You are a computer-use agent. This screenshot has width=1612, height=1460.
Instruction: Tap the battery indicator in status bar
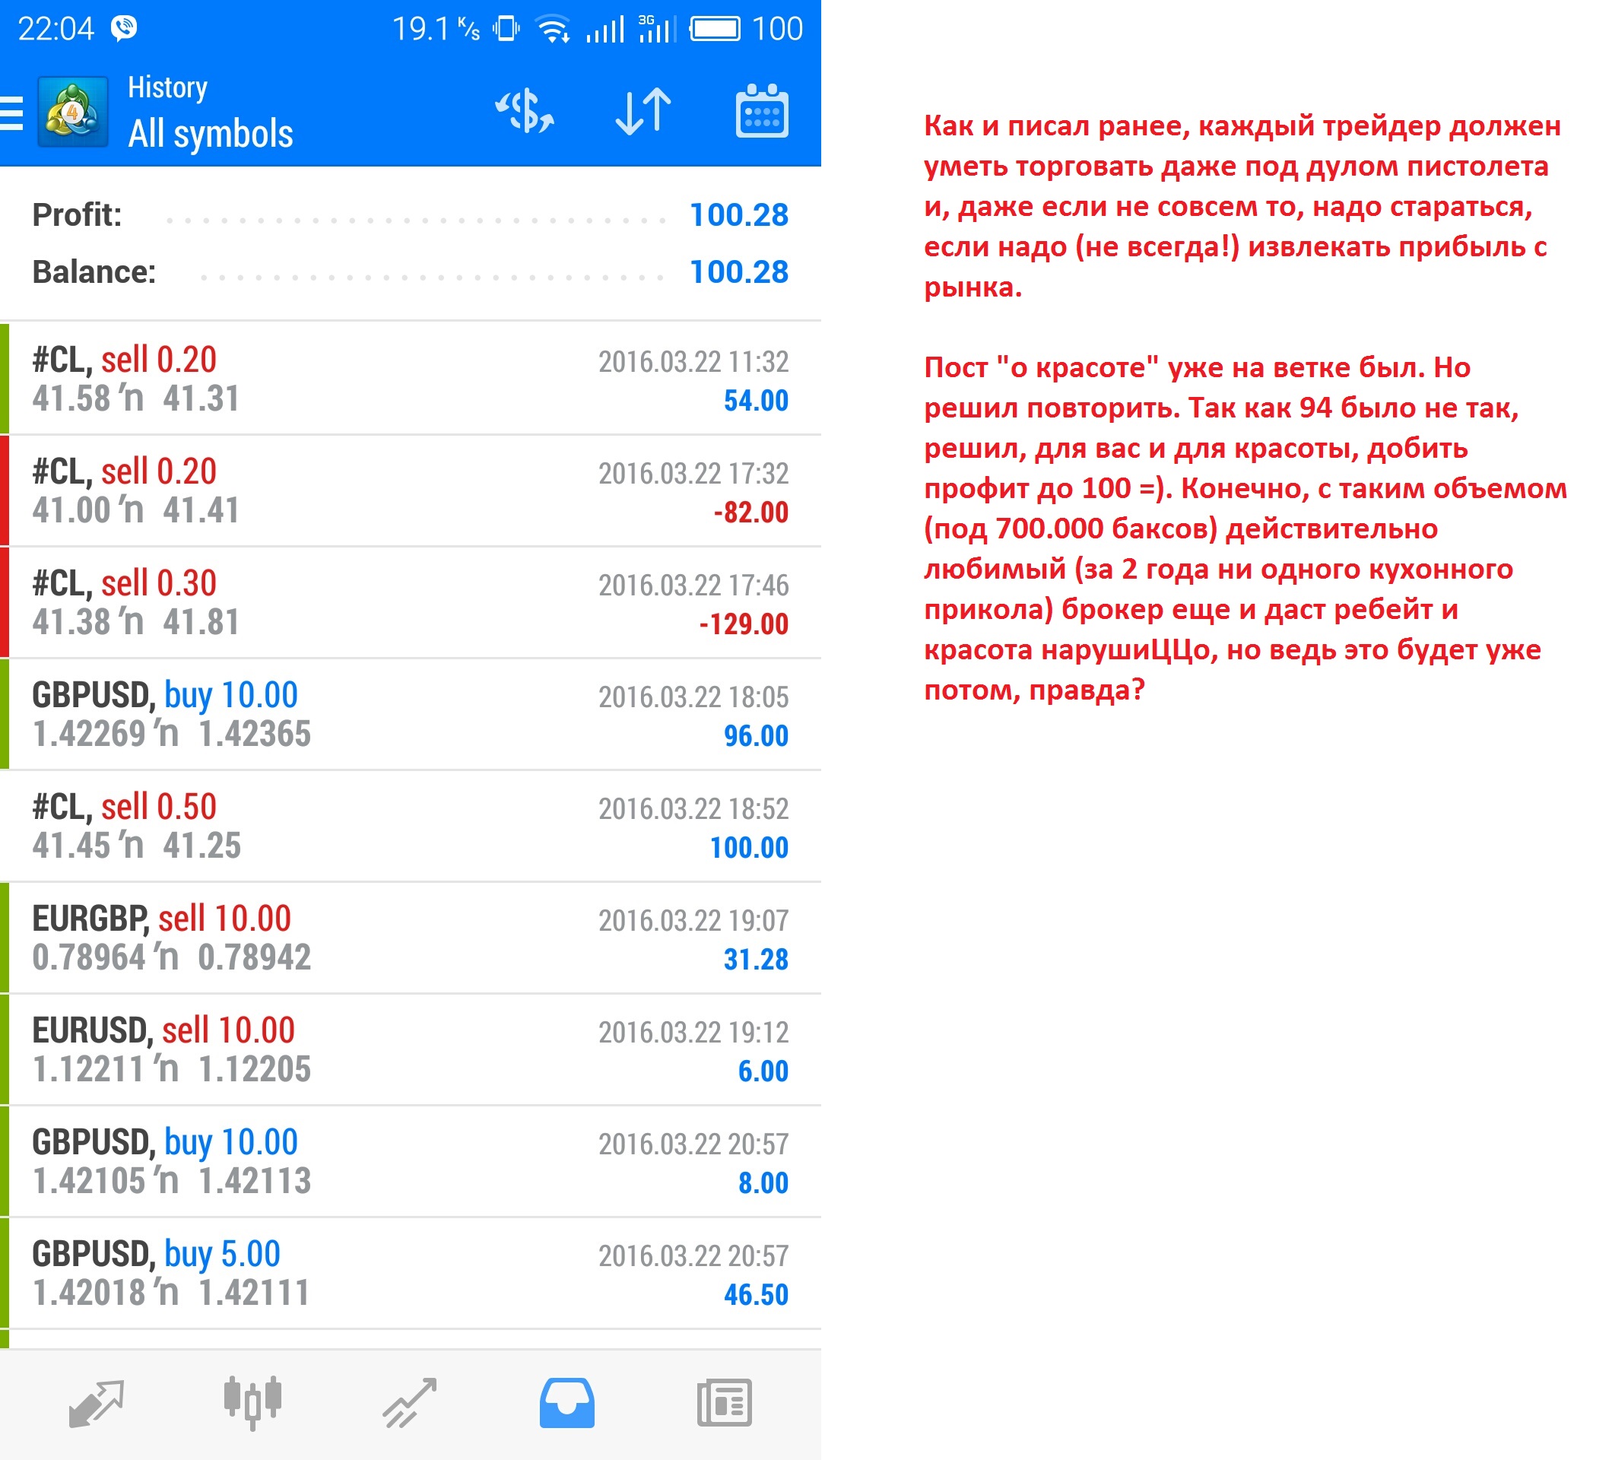point(715,30)
